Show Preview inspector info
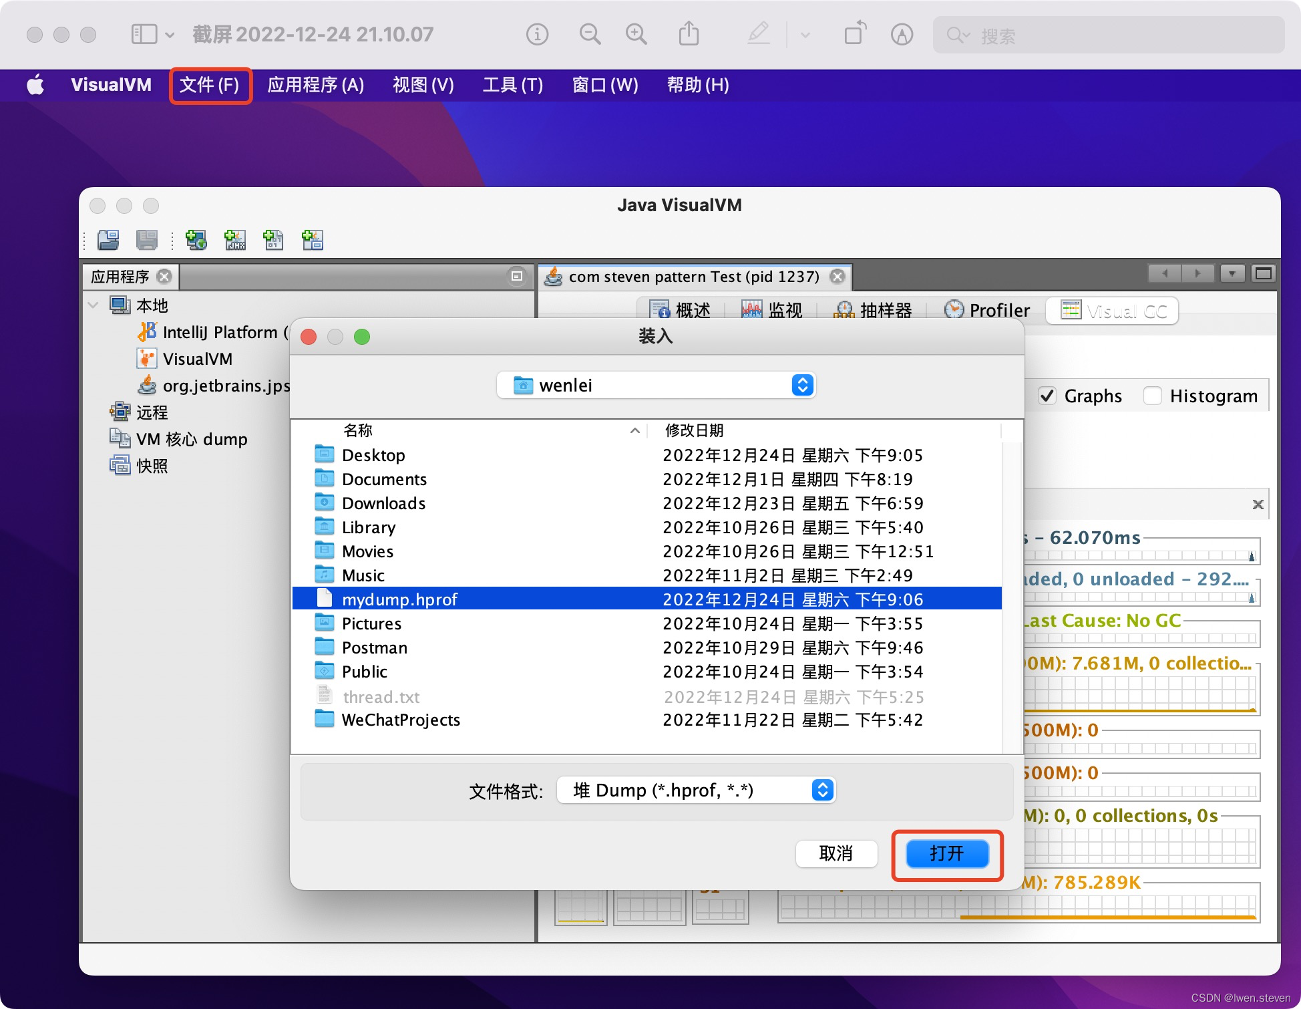 [x=537, y=34]
